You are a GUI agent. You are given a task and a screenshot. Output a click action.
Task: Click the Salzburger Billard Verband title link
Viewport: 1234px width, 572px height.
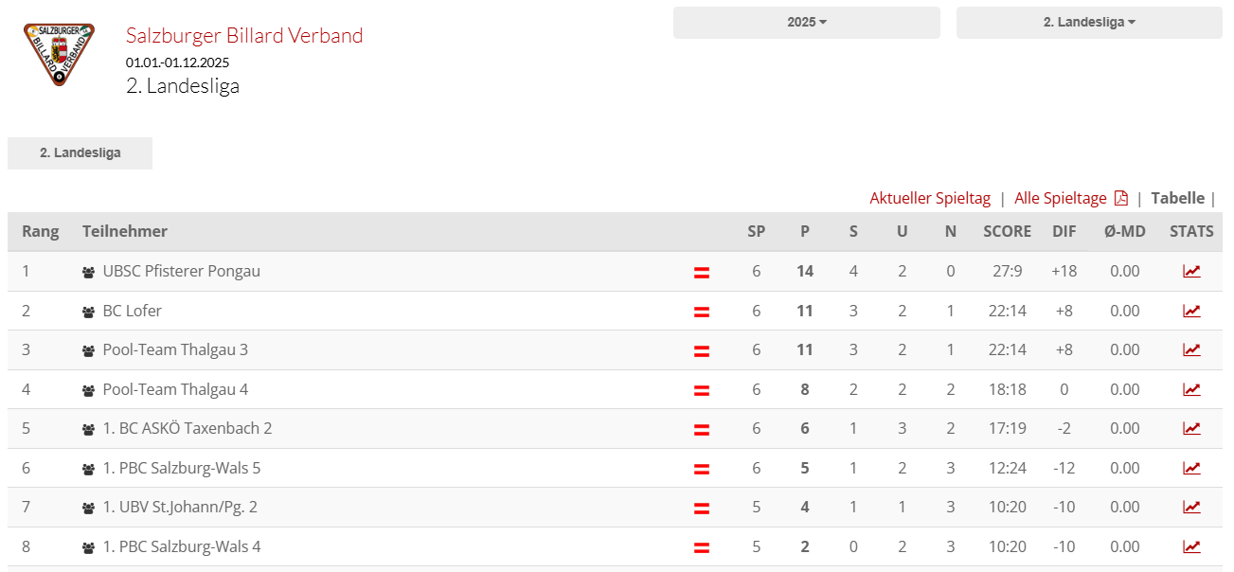(244, 36)
